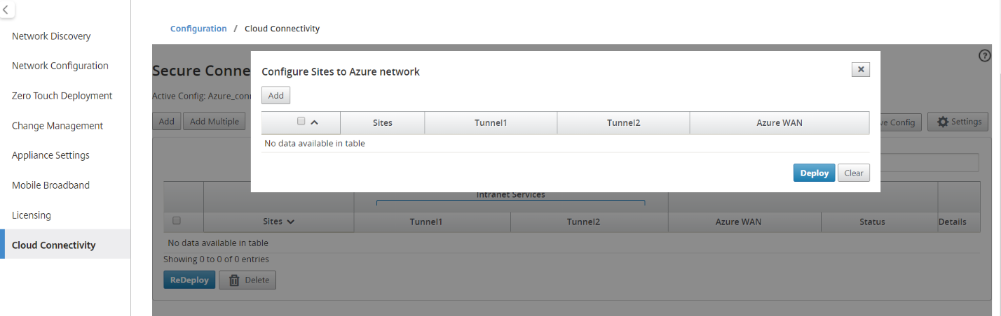Click the Clear button in dialog
Image resolution: width=1001 pixels, height=316 pixels.
tap(854, 173)
